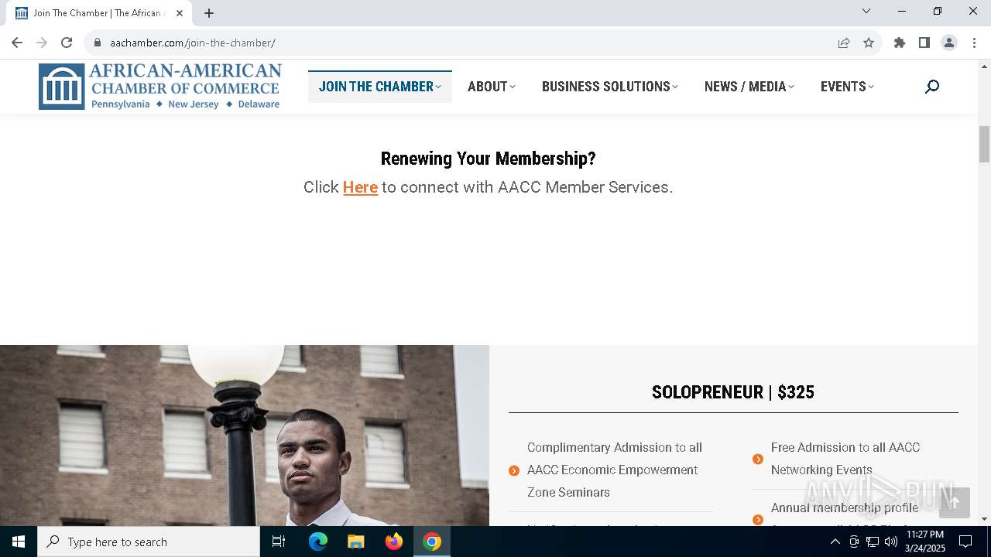Click the Renewing Your Membership? heading
Image resolution: width=991 pixels, height=557 pixels.
point(489,159)
